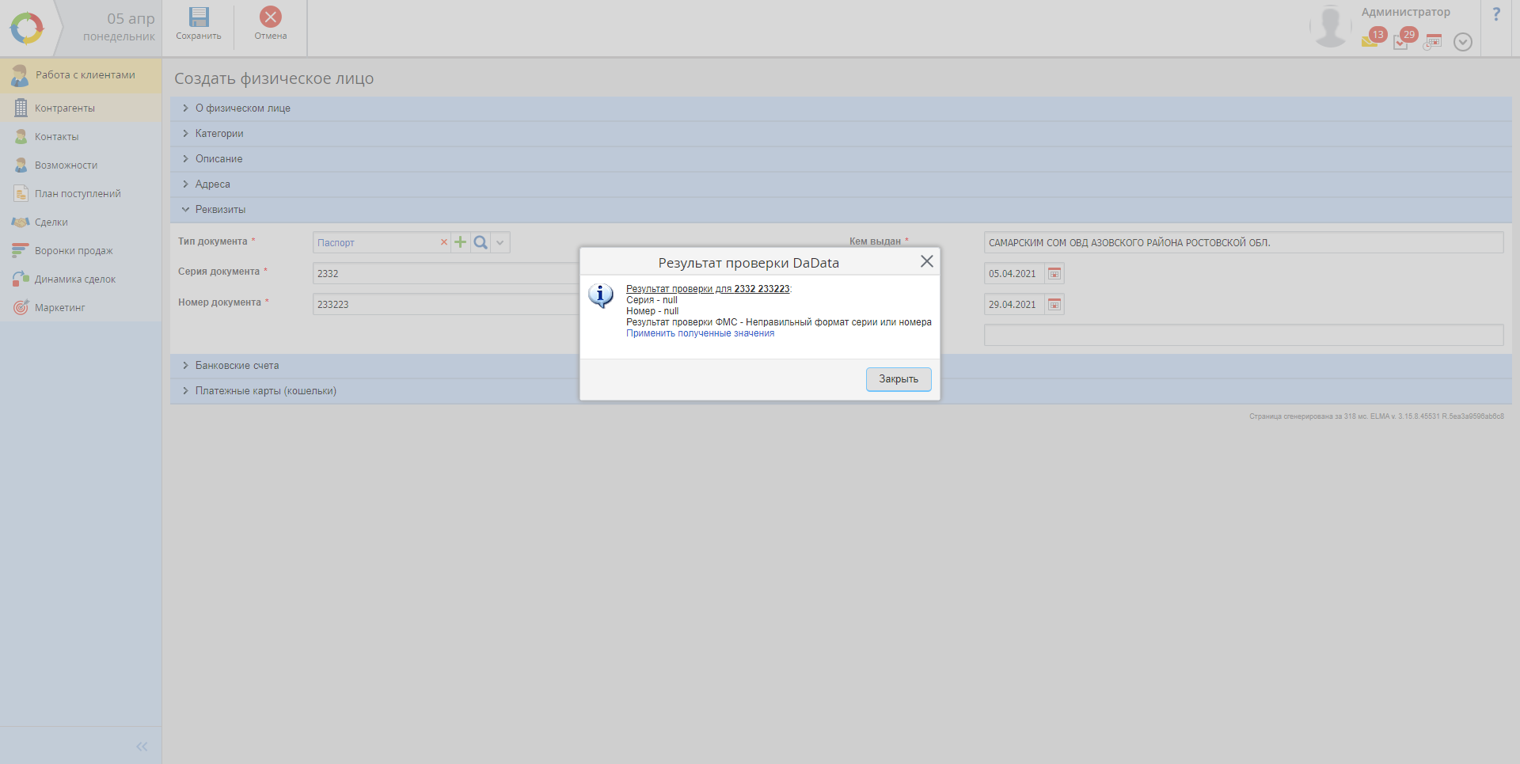
Task: Click the Save floppy disk icon
Action: [199, 17]
